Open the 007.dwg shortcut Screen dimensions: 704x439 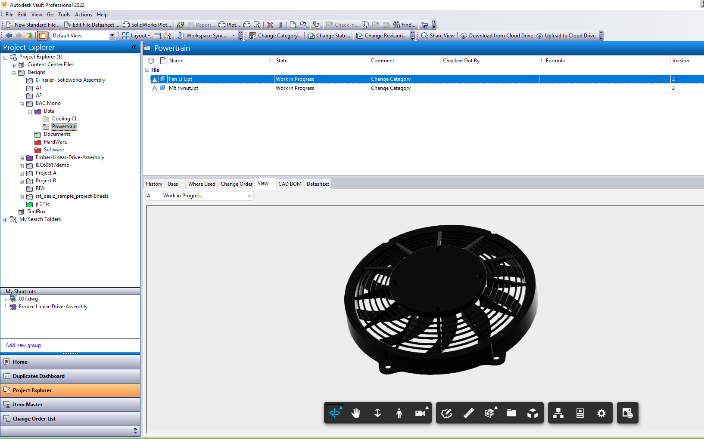(28, 299)
